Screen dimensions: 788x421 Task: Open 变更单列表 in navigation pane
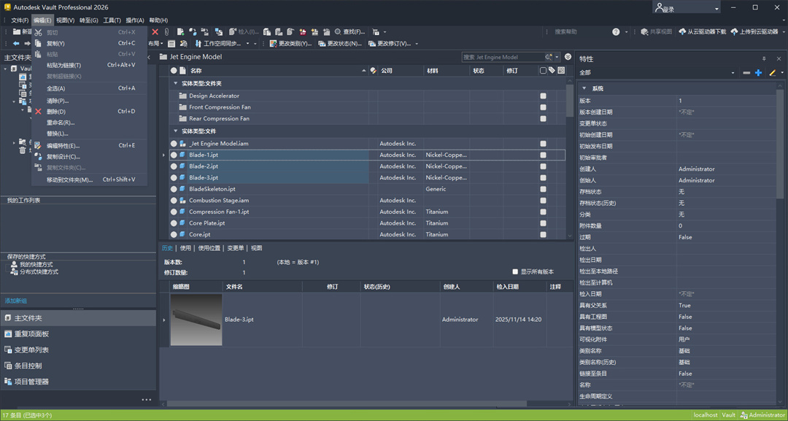pos(31,349)
